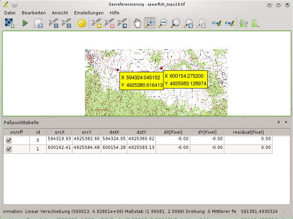Select the srcX cell 600162.41
Screen dimensions: 293x219
(x=59, y=149)
